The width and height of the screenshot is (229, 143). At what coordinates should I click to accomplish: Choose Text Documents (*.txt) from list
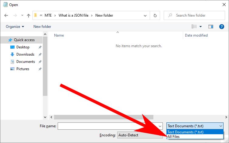pyautogui.click(x=195, y=132)
